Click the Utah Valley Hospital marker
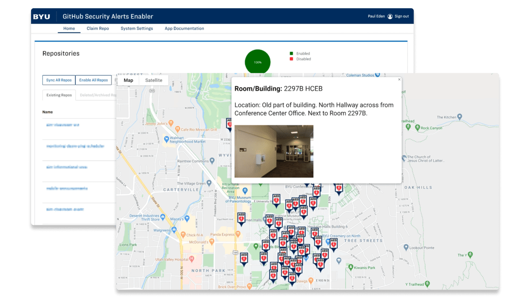530x298 pixels. point(191,259)
